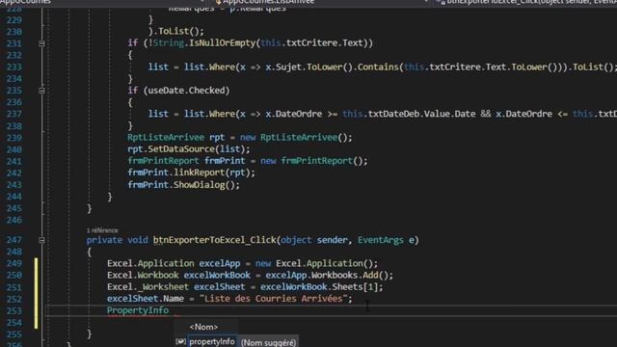
Task: Click 'txtDateDeb.Value.Date' on line 237
Action: [x=422, y=114]
